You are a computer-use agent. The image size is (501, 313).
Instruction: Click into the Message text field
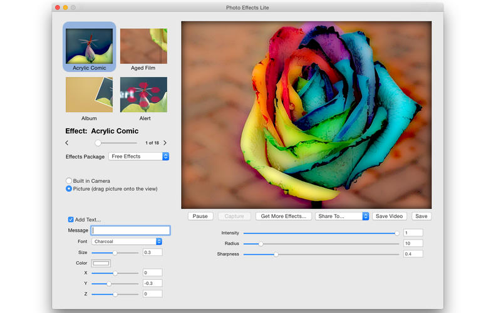click(130, 230)
